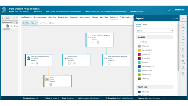Open the Project dropdown in status bar
This screenshot has height=106, width=188.
pyautogui.click(x=52, y=98)
